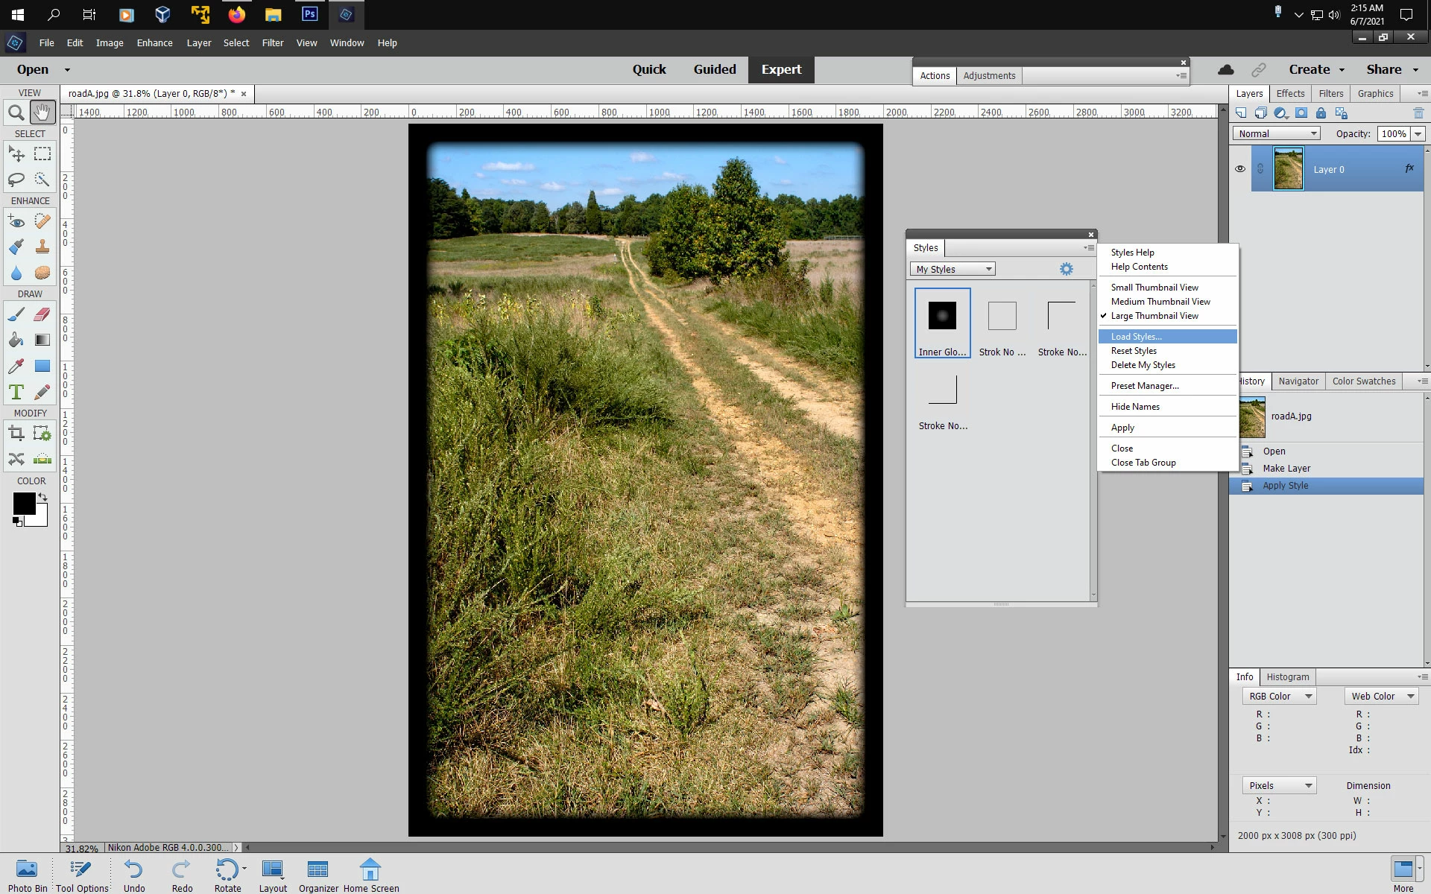This screenshot has width=1431, height=894.
Task: Click the Undo button
Action: [x=133, y=875]
